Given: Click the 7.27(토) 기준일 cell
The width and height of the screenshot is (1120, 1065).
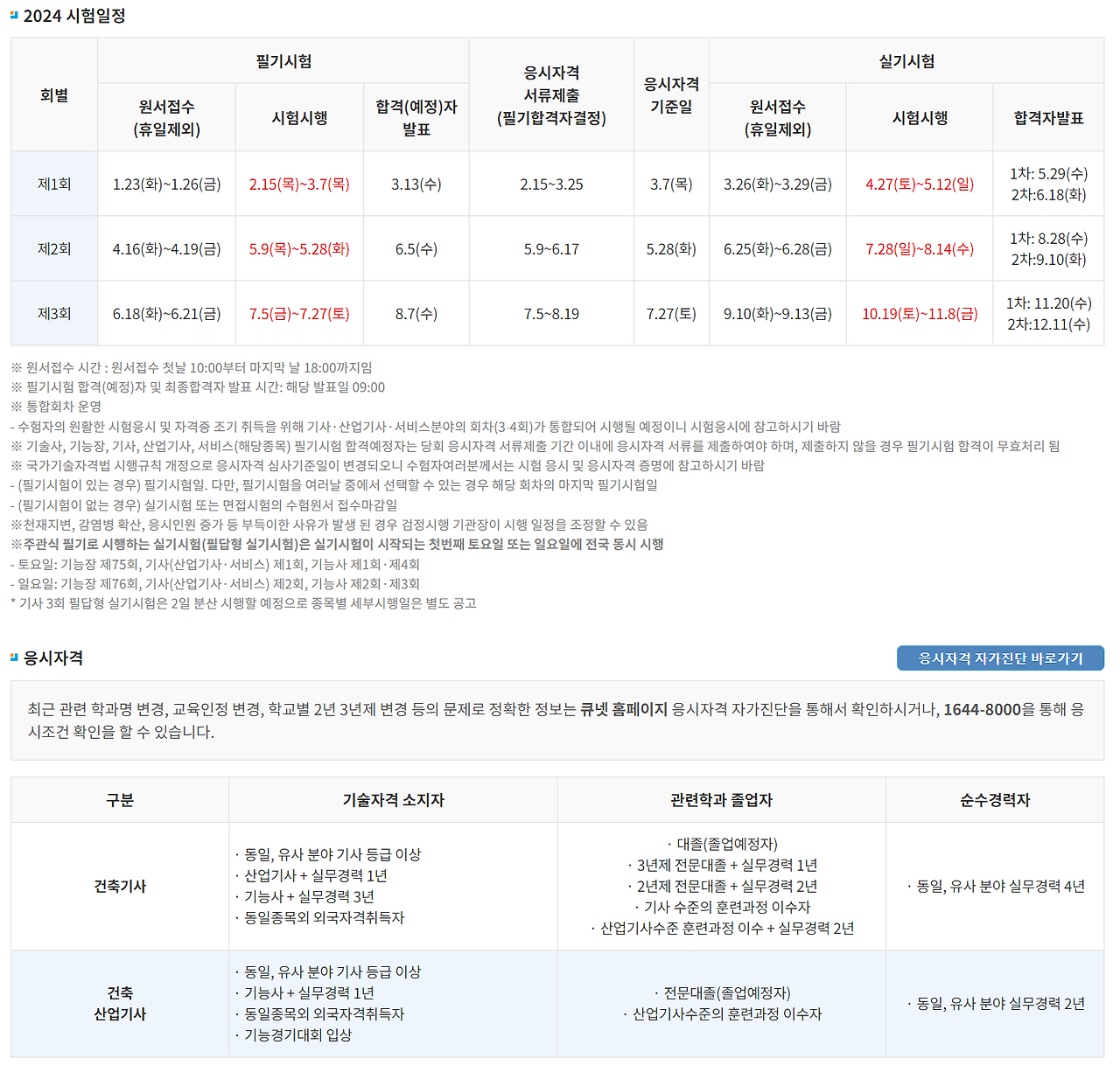Looking at the screenshot, I should 671,313.
